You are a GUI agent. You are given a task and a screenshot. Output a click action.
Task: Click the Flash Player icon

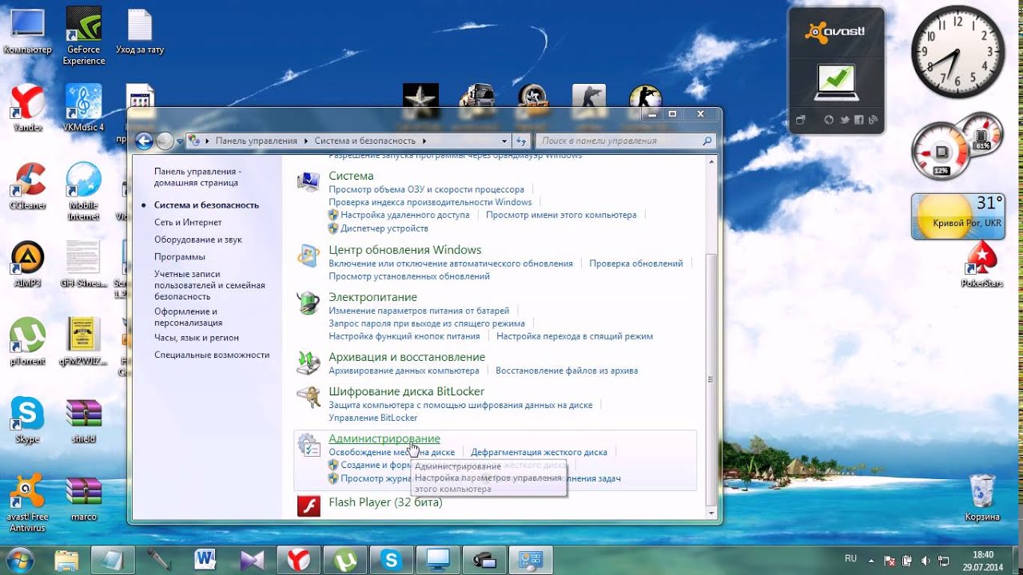(308, 506)
